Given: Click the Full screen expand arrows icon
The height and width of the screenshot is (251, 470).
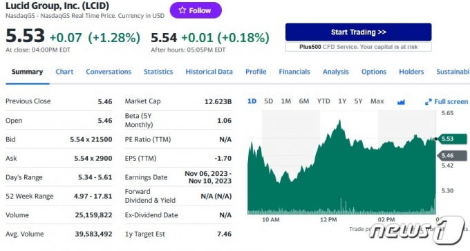Looking at the screenshot, I should pos(428,102).
